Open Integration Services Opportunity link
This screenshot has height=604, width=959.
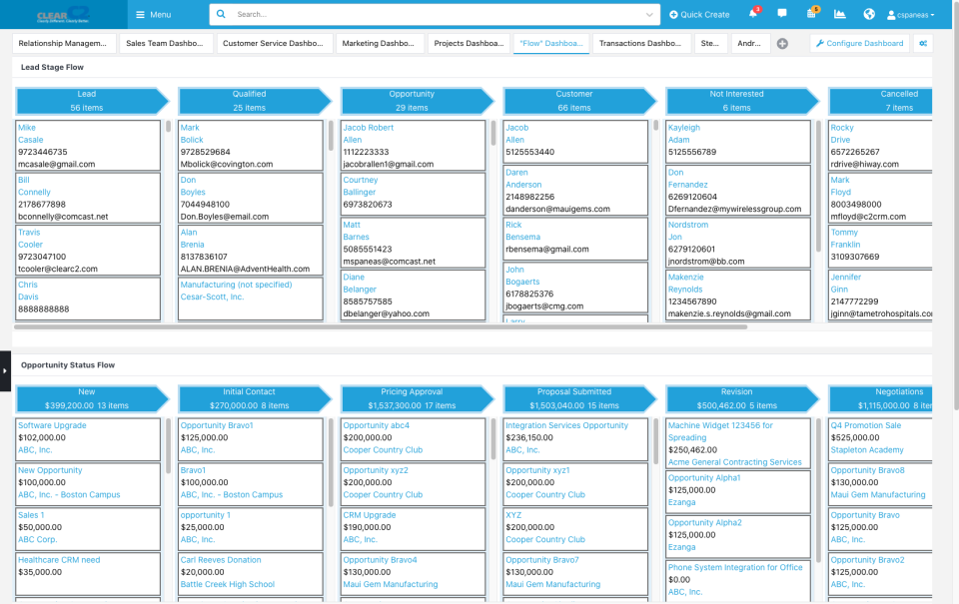pyautogui.click(x=567, y=425)
